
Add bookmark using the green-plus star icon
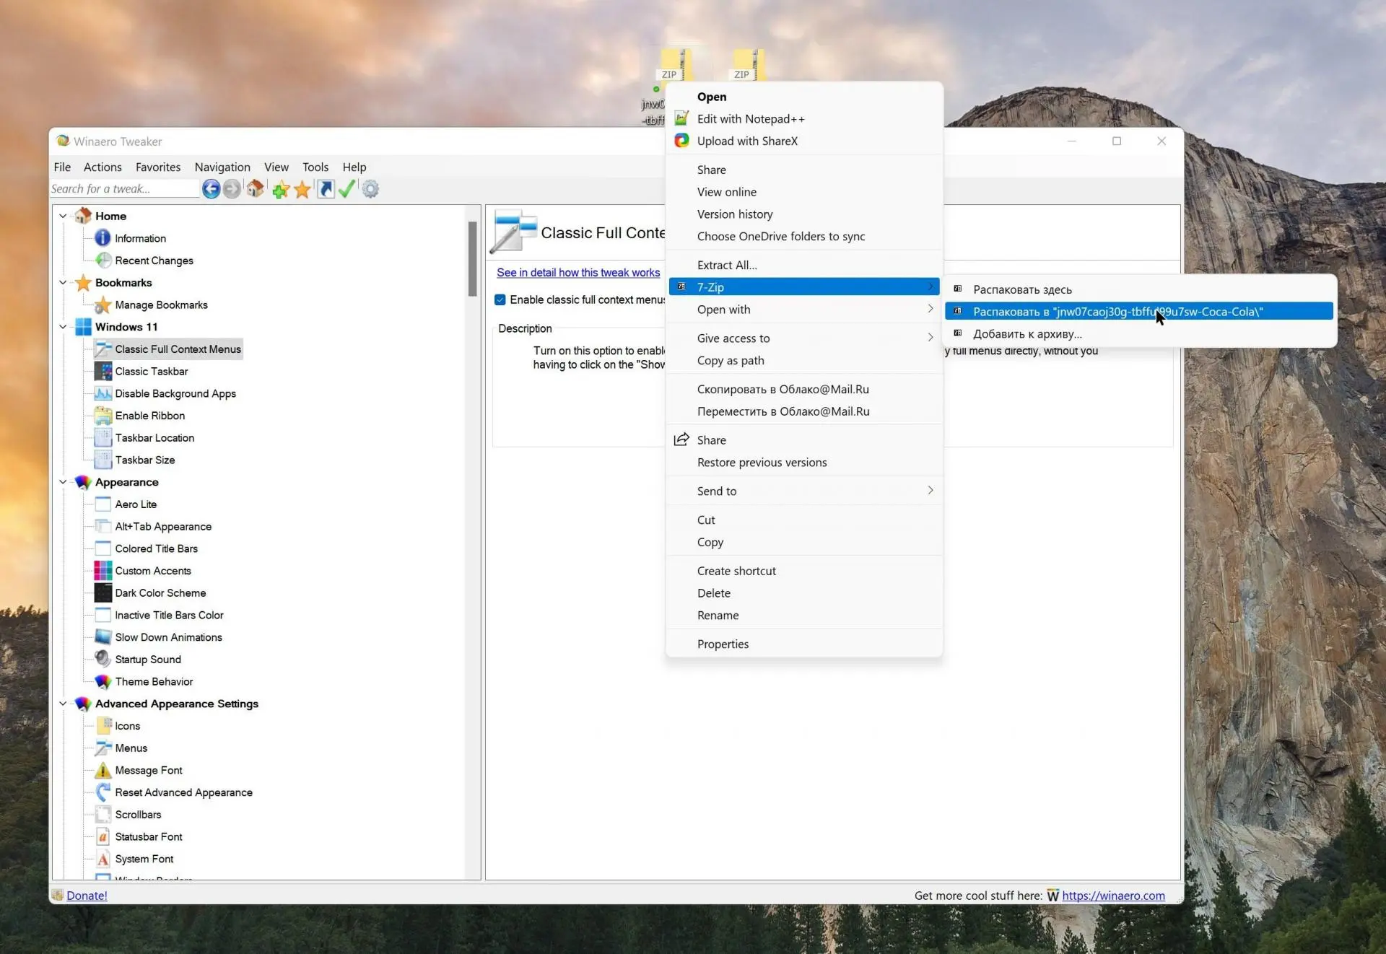click(x=281, y=189)
